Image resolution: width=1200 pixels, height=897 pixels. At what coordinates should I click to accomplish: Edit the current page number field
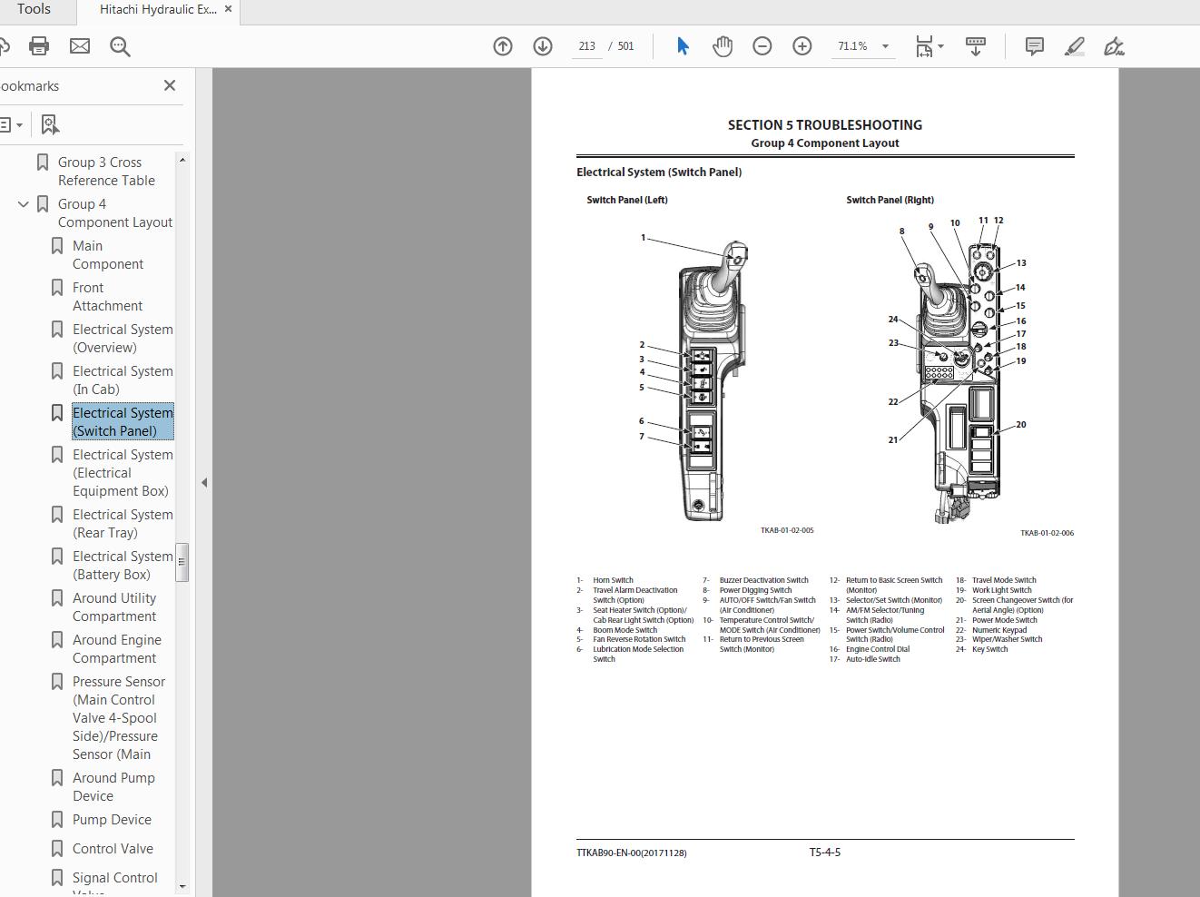(586, 45)
